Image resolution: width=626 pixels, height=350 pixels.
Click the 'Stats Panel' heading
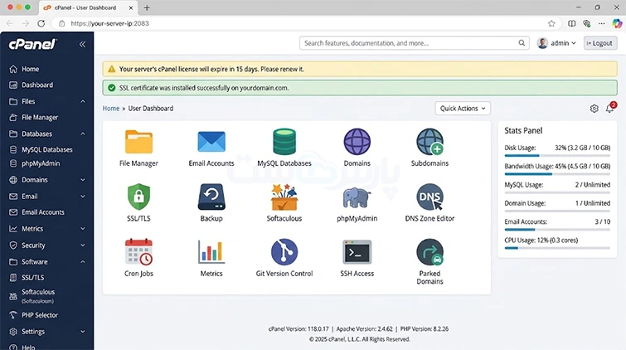click(x=523, y=131)
